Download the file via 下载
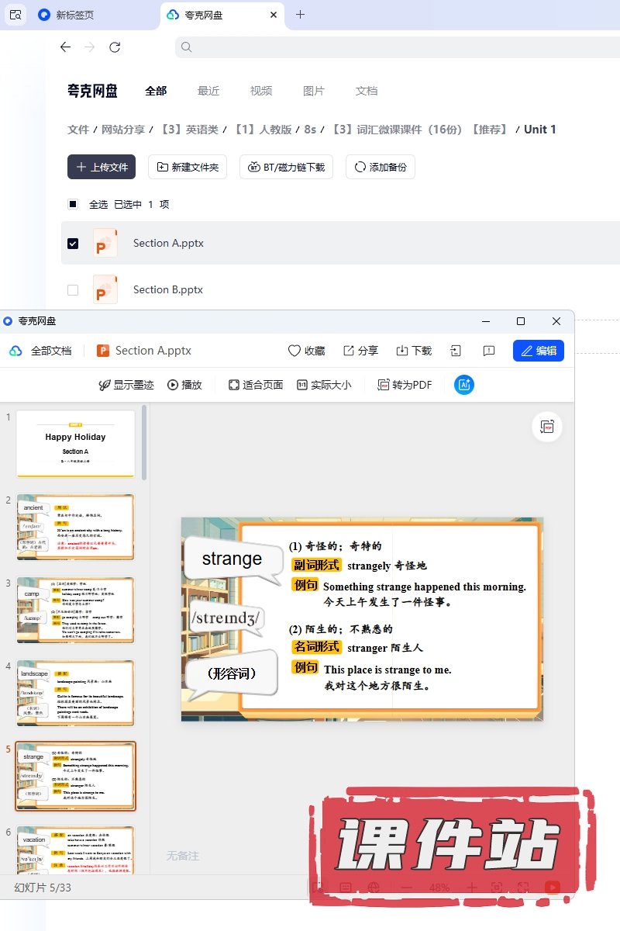This screenshot has height=931, width=620. click(x=401, y=351)
